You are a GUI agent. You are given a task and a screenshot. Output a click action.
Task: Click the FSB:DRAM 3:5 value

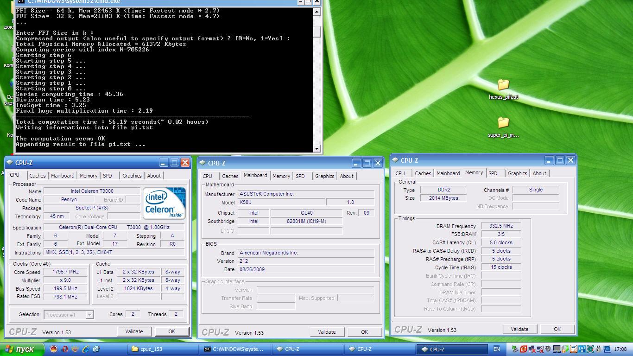[x=501, y=234]
